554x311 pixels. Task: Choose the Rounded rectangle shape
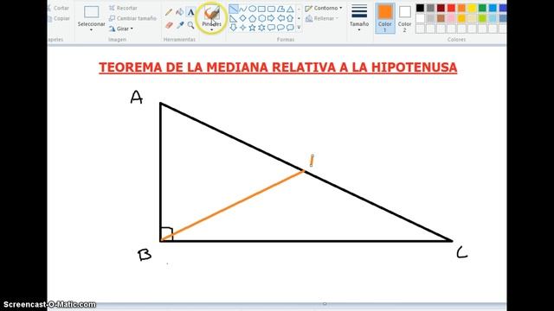tap(271, 10)
